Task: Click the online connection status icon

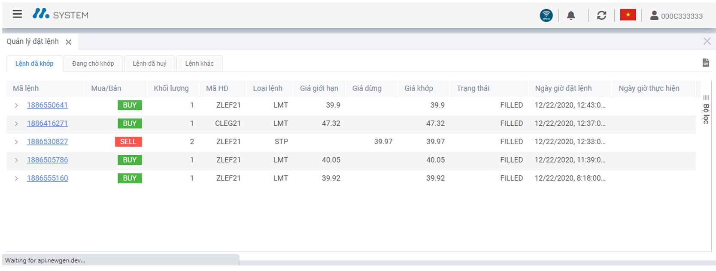Action: pos(546,15)
